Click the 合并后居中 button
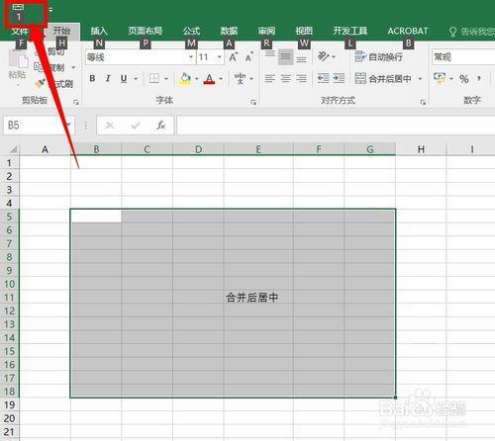Viewport: 495px width, 441px height. point(384,79)
